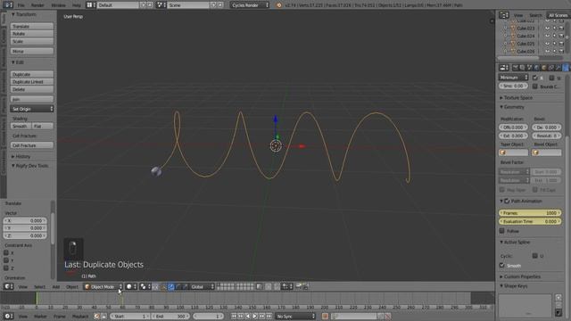Open the Global orientation dropdown

pyautogui.click(x=203, y=287)
